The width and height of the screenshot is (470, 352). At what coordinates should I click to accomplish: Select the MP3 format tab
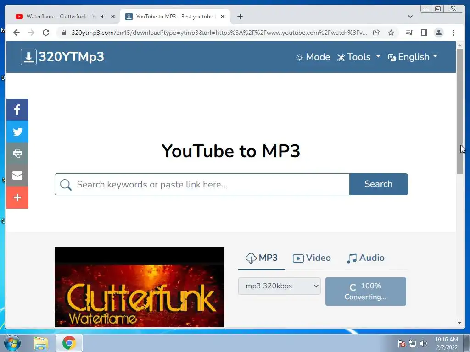click(x=262, y=258)
